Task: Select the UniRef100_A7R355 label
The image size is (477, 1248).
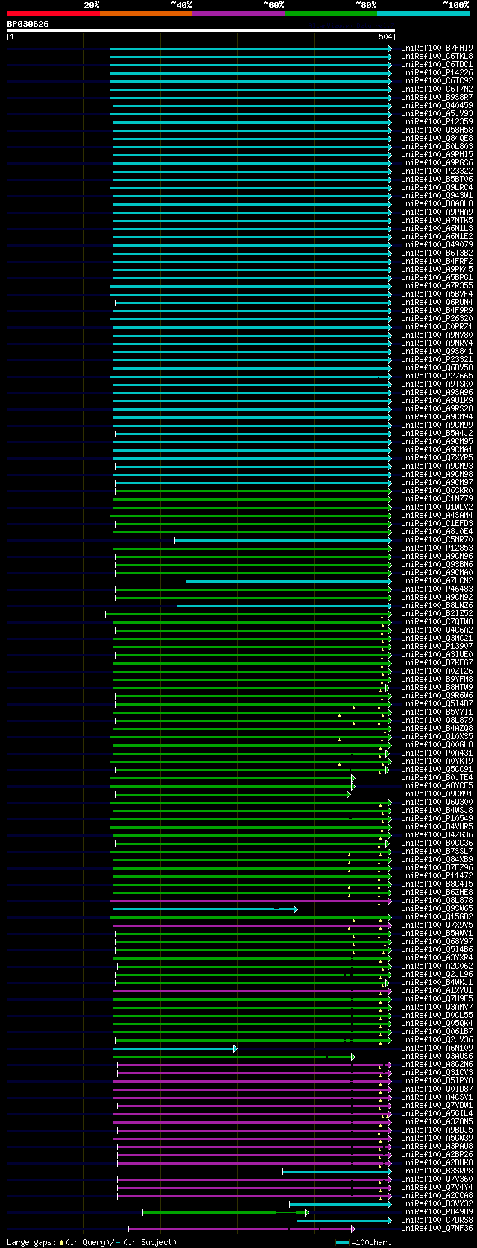Action: coord(437,285)
